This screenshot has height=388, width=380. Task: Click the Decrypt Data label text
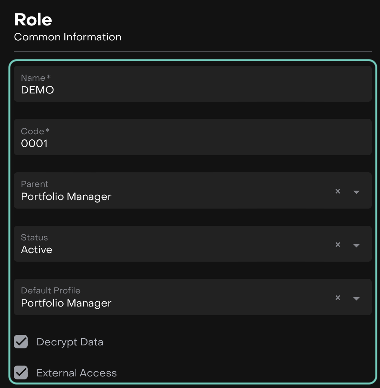70,342
